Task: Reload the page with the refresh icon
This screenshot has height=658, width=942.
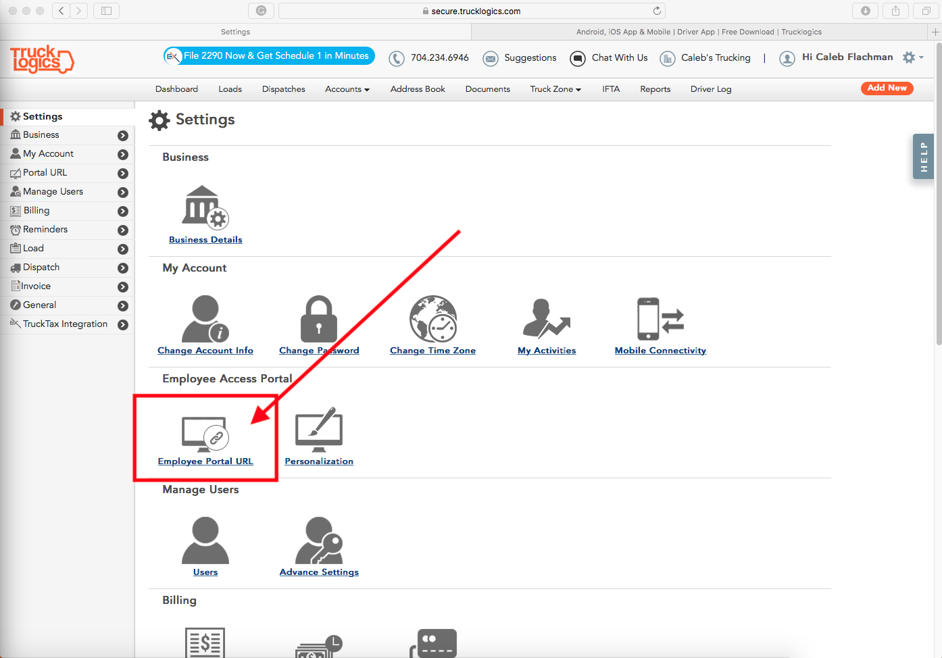Action: coord(657,11)
